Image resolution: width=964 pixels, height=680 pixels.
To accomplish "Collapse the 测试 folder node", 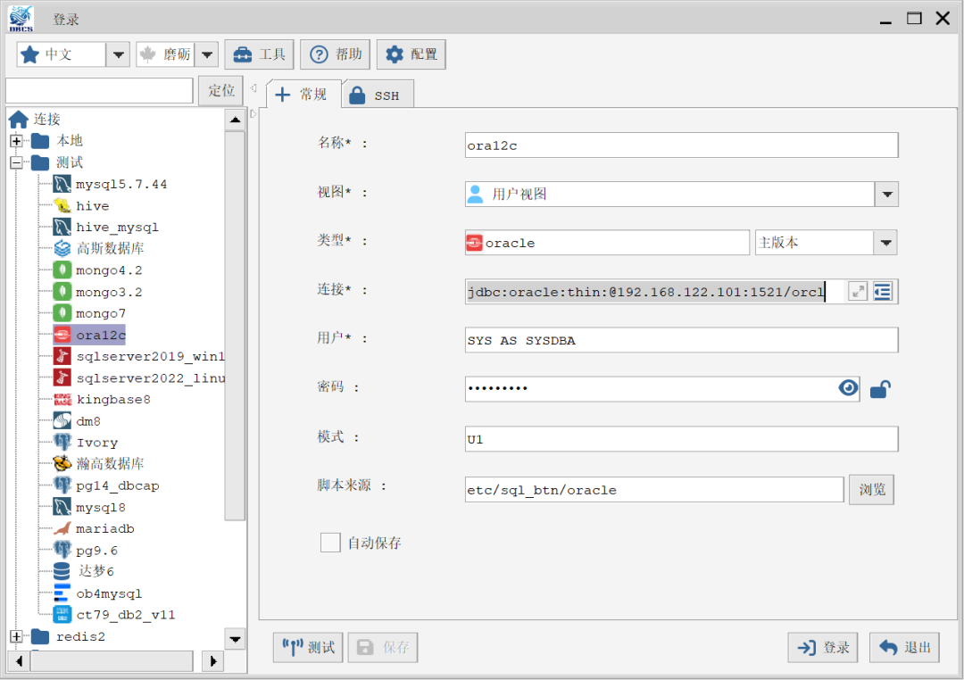I will 17,162.
